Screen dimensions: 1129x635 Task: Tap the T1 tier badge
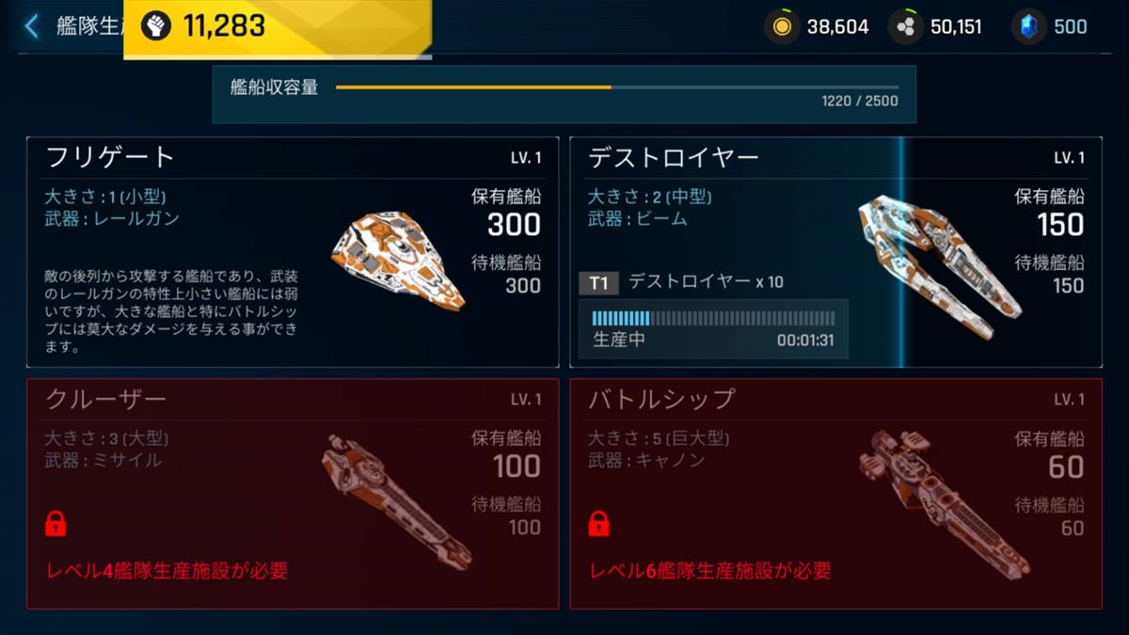click(597, 281)
